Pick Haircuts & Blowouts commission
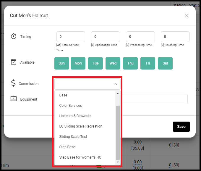The width and height of the screenshot is (201, 171). coord(85,116)
